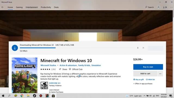Pause the Minecraft download
174x98 pixels.
coord(138,48)
